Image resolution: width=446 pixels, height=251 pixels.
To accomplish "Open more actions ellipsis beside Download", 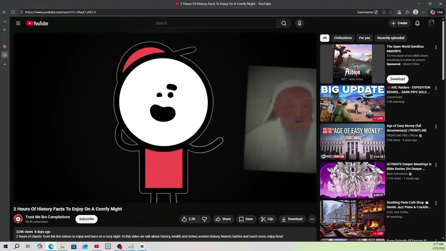I will [x=312, y=219].
